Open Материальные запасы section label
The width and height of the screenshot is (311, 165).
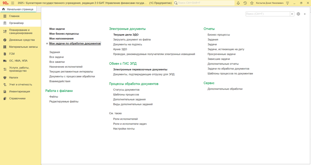click(x=23, y=47)
